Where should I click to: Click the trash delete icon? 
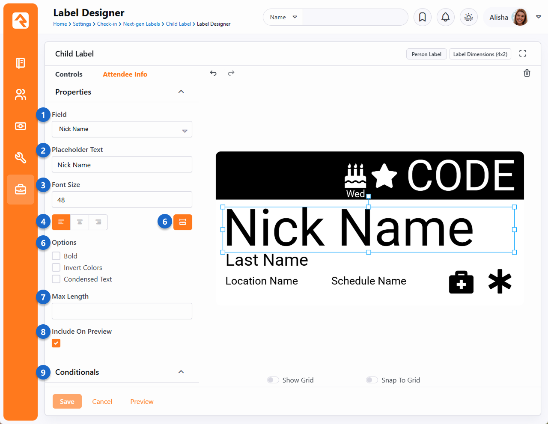click(x=527, y=73)
